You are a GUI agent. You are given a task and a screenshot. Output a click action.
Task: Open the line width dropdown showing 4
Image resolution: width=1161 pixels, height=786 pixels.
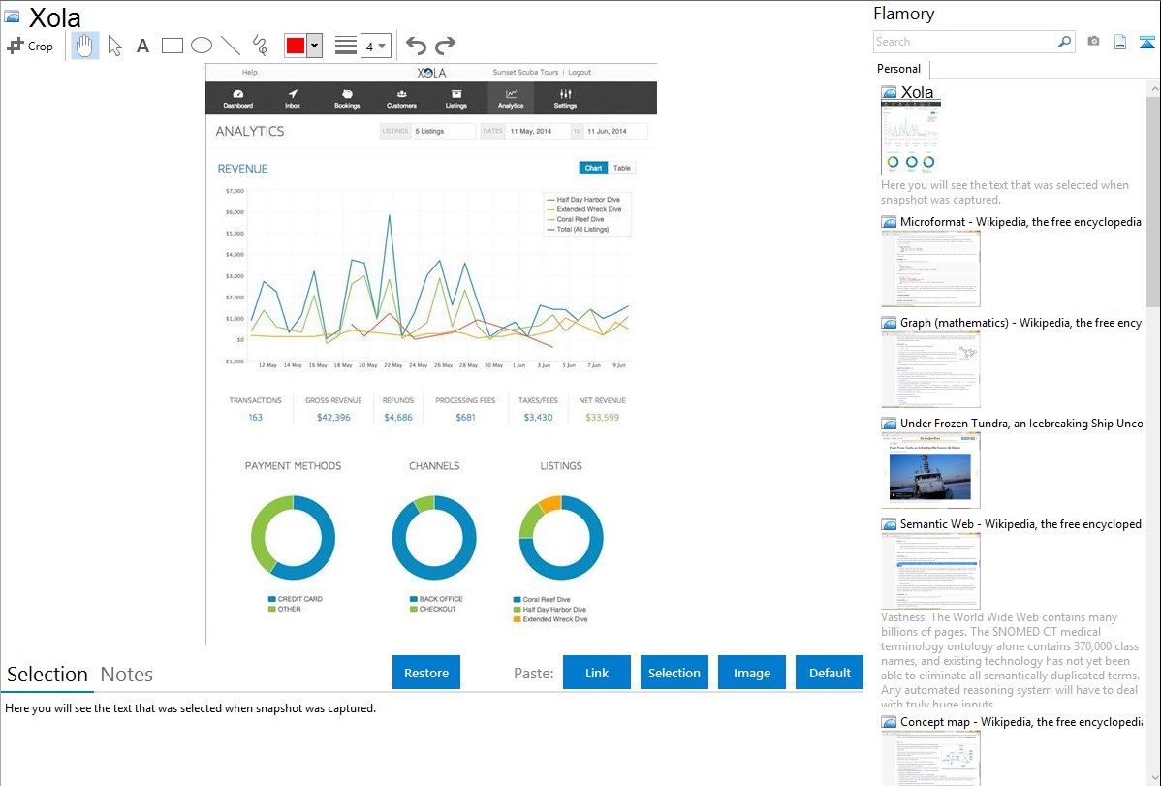coord(375,46)
